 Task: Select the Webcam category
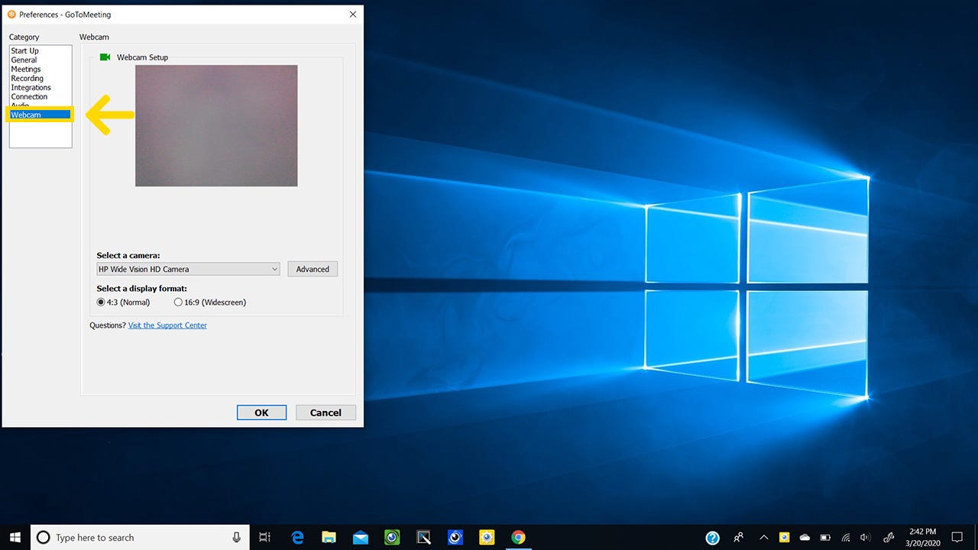pyautogui.click(x=40, y=115)
